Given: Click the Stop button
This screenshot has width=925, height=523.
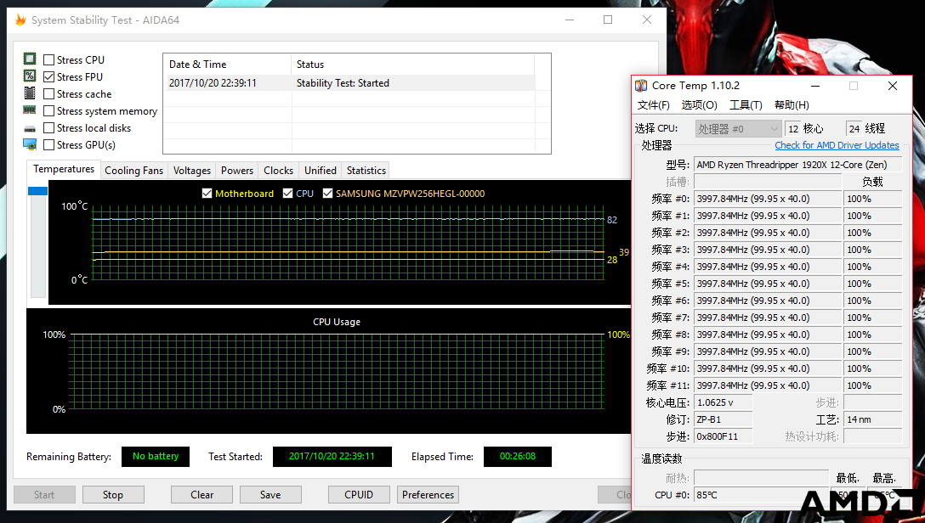Looking at the screenshot, I should click(113, 495).
